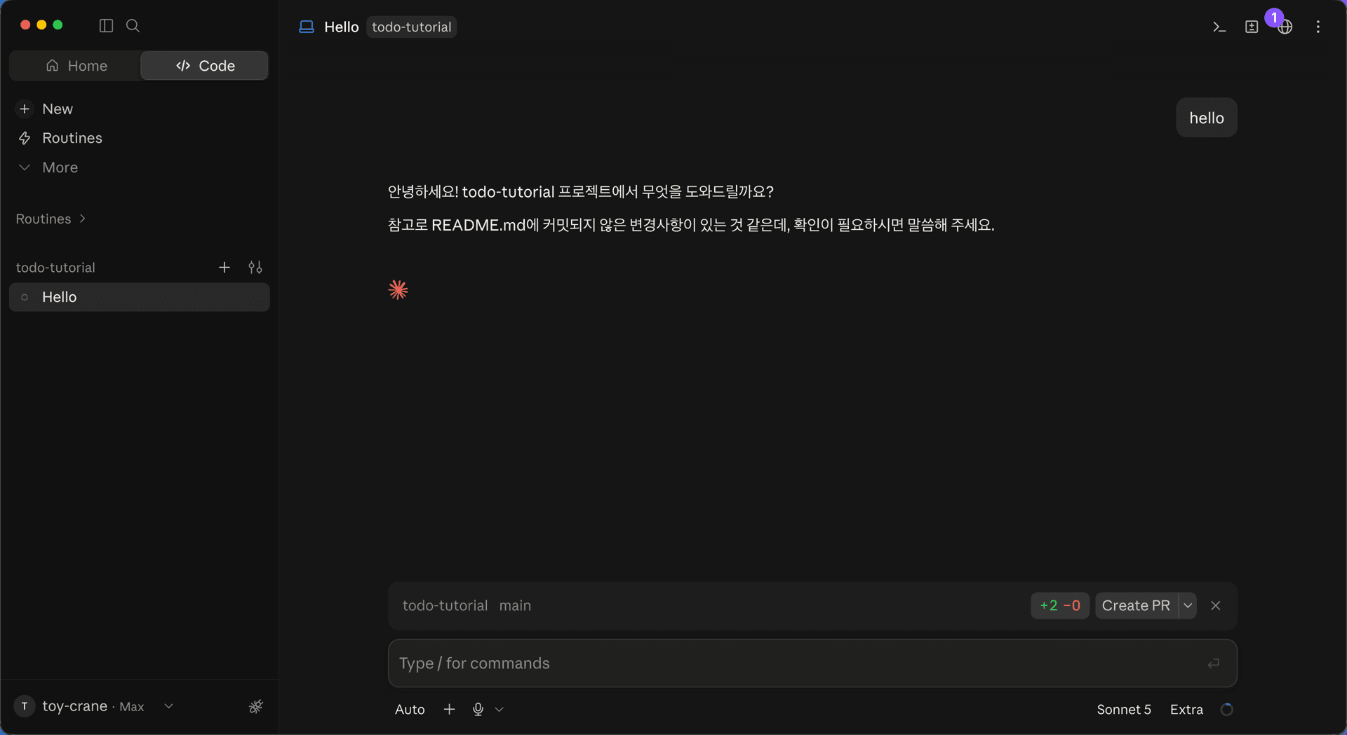The image size is (1347, 735).
Task: Start a New session
Action: click(139, 109)
